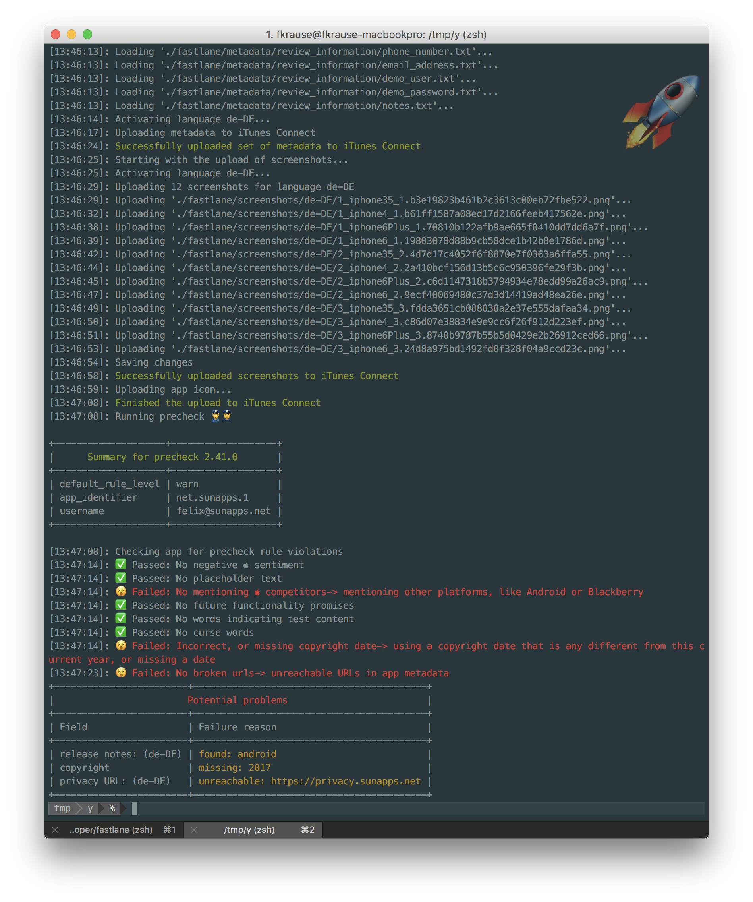The width and height of the screenshot is (753, 902).
Task: Click the failed emoji beside 'No mentioning competitors'
Action: pyautogui.click(x=121, y=591)
